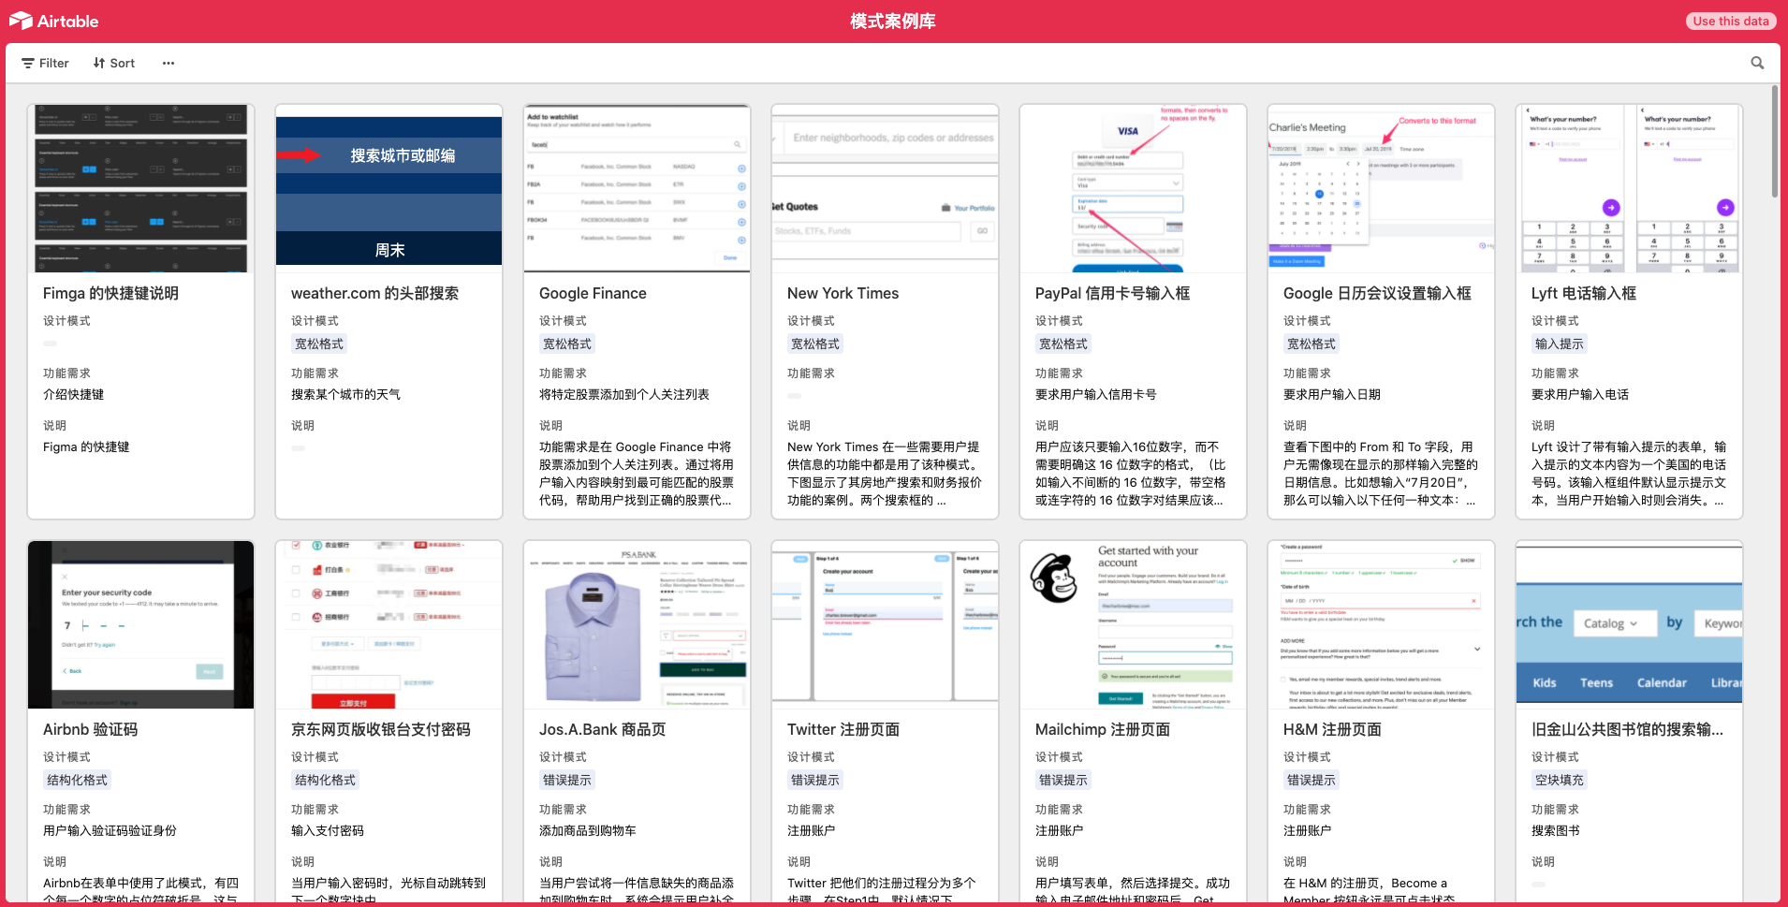Open the weather.com search thumbnail image
Image resolution: width=1788 pixels, height=907 pixels.
(x=388, y=188)
